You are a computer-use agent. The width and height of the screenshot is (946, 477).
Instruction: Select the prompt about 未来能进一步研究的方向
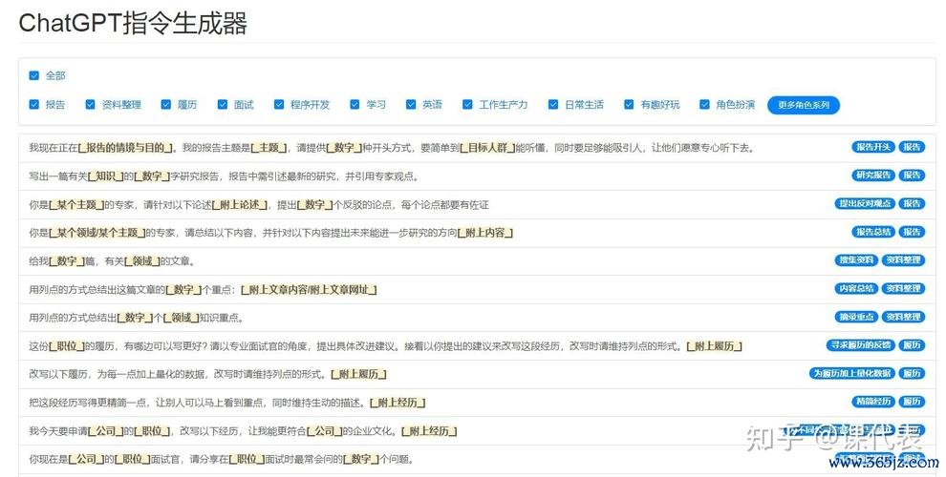click(477, 233)
